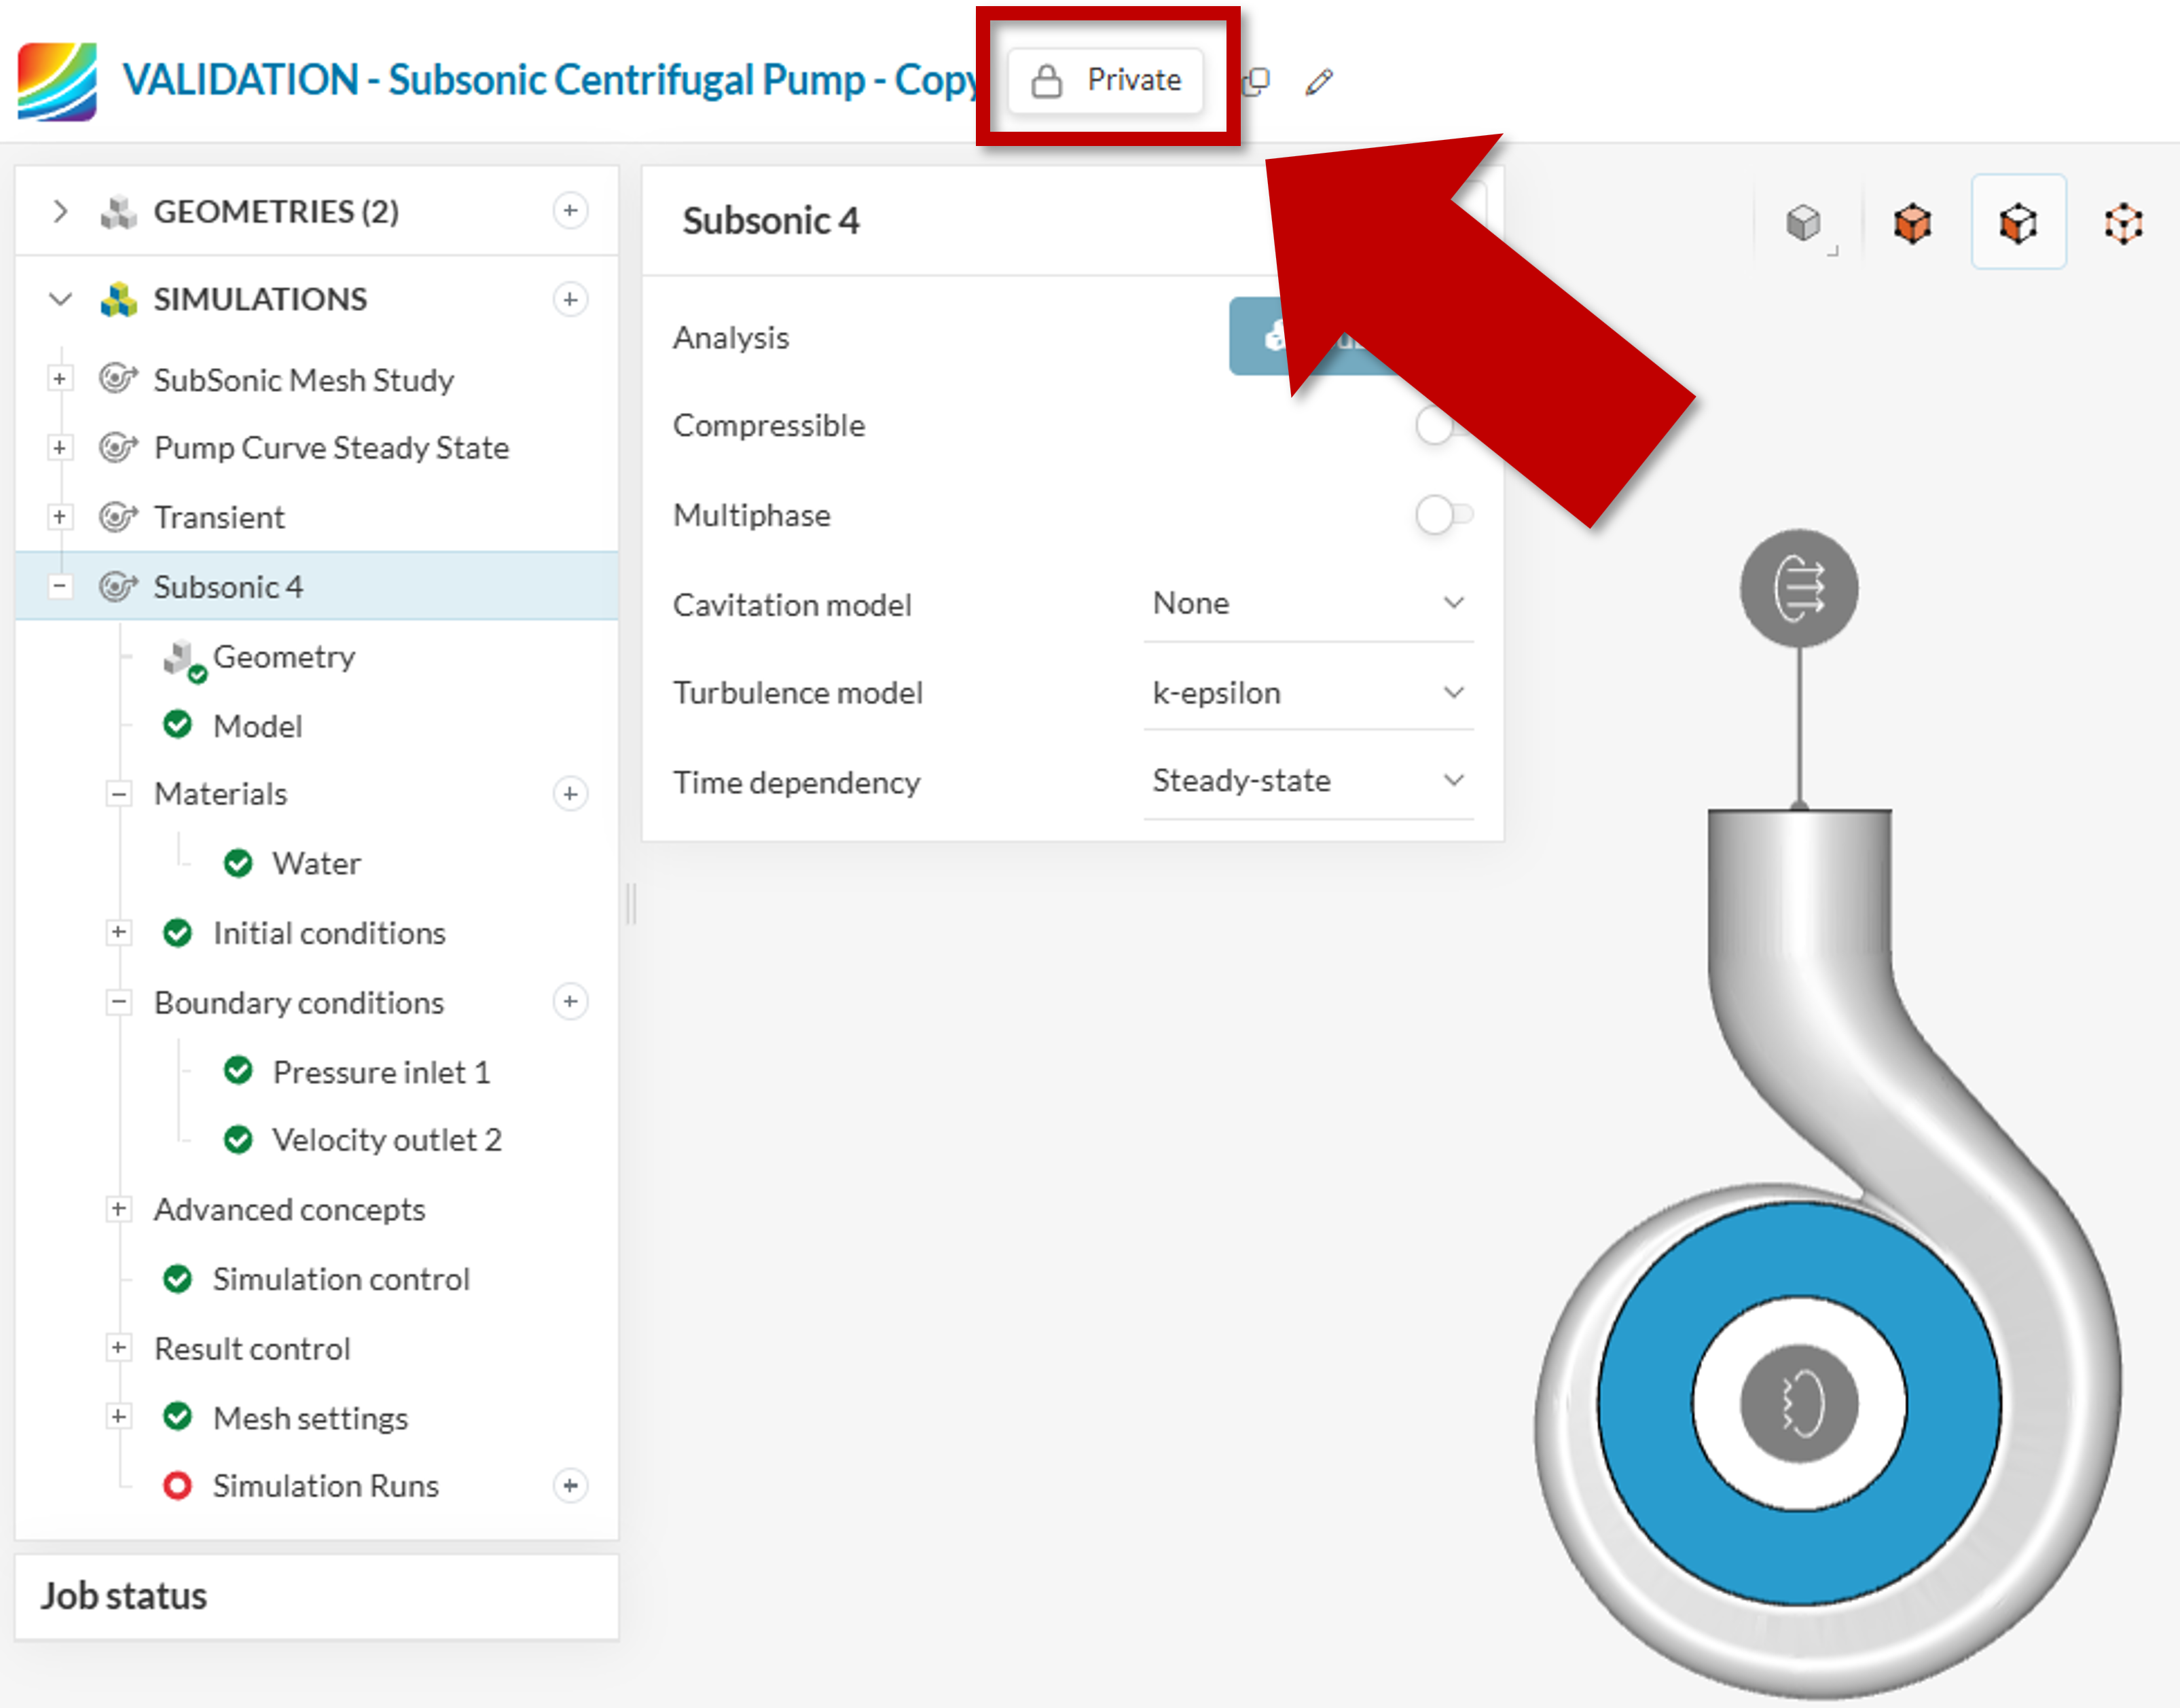Click the Private visibility button

pos(1106,80)
